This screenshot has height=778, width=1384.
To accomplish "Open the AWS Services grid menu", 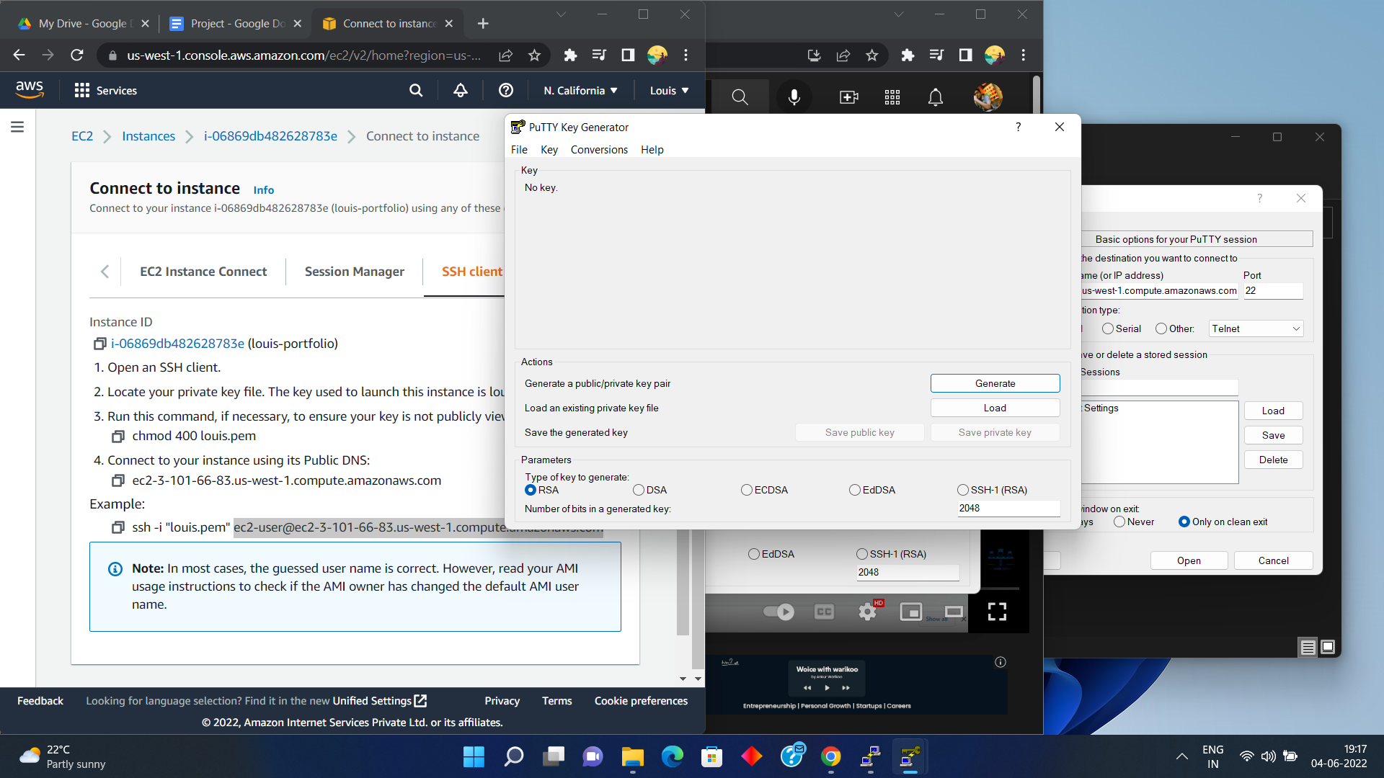I will pos(82,90).
